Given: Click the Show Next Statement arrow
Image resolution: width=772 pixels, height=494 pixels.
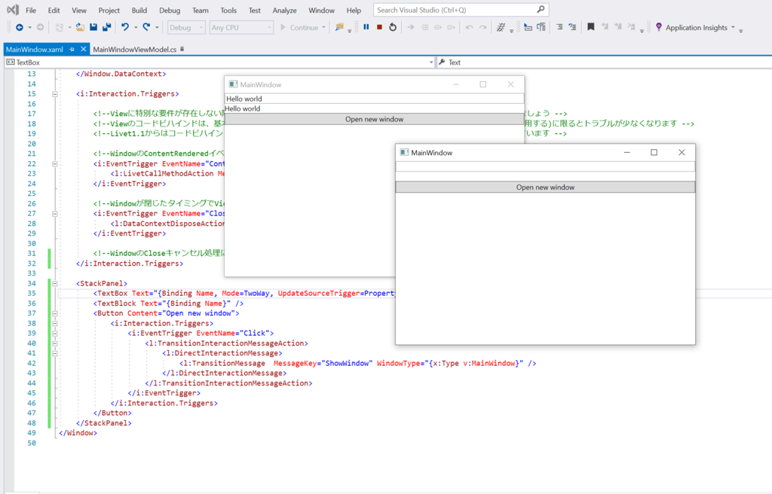Looking at the screenshot, I should point(411,28).
